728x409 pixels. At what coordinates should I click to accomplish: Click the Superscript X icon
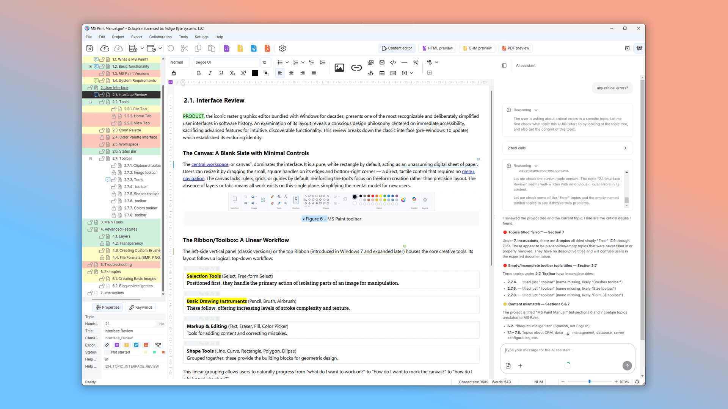(243, 73)
